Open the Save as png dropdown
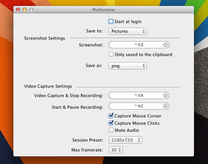The width and height of the screenshot is (208, 164). coord(128,66)
